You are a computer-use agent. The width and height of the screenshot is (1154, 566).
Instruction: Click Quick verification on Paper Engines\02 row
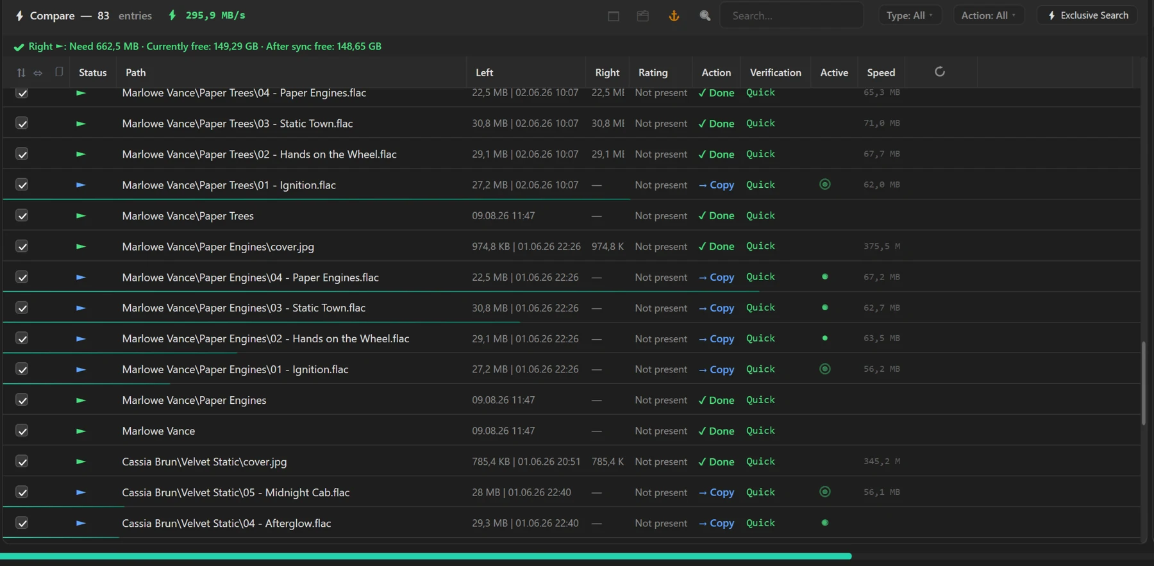point(760,338)
